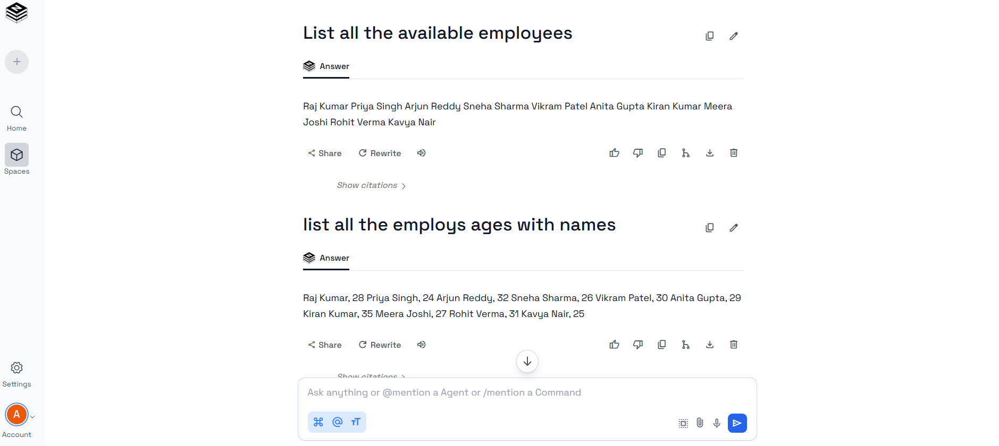Delete the first answer using trash icon
The width and height of the screenshot is (999, 446).
pos(734,153)
